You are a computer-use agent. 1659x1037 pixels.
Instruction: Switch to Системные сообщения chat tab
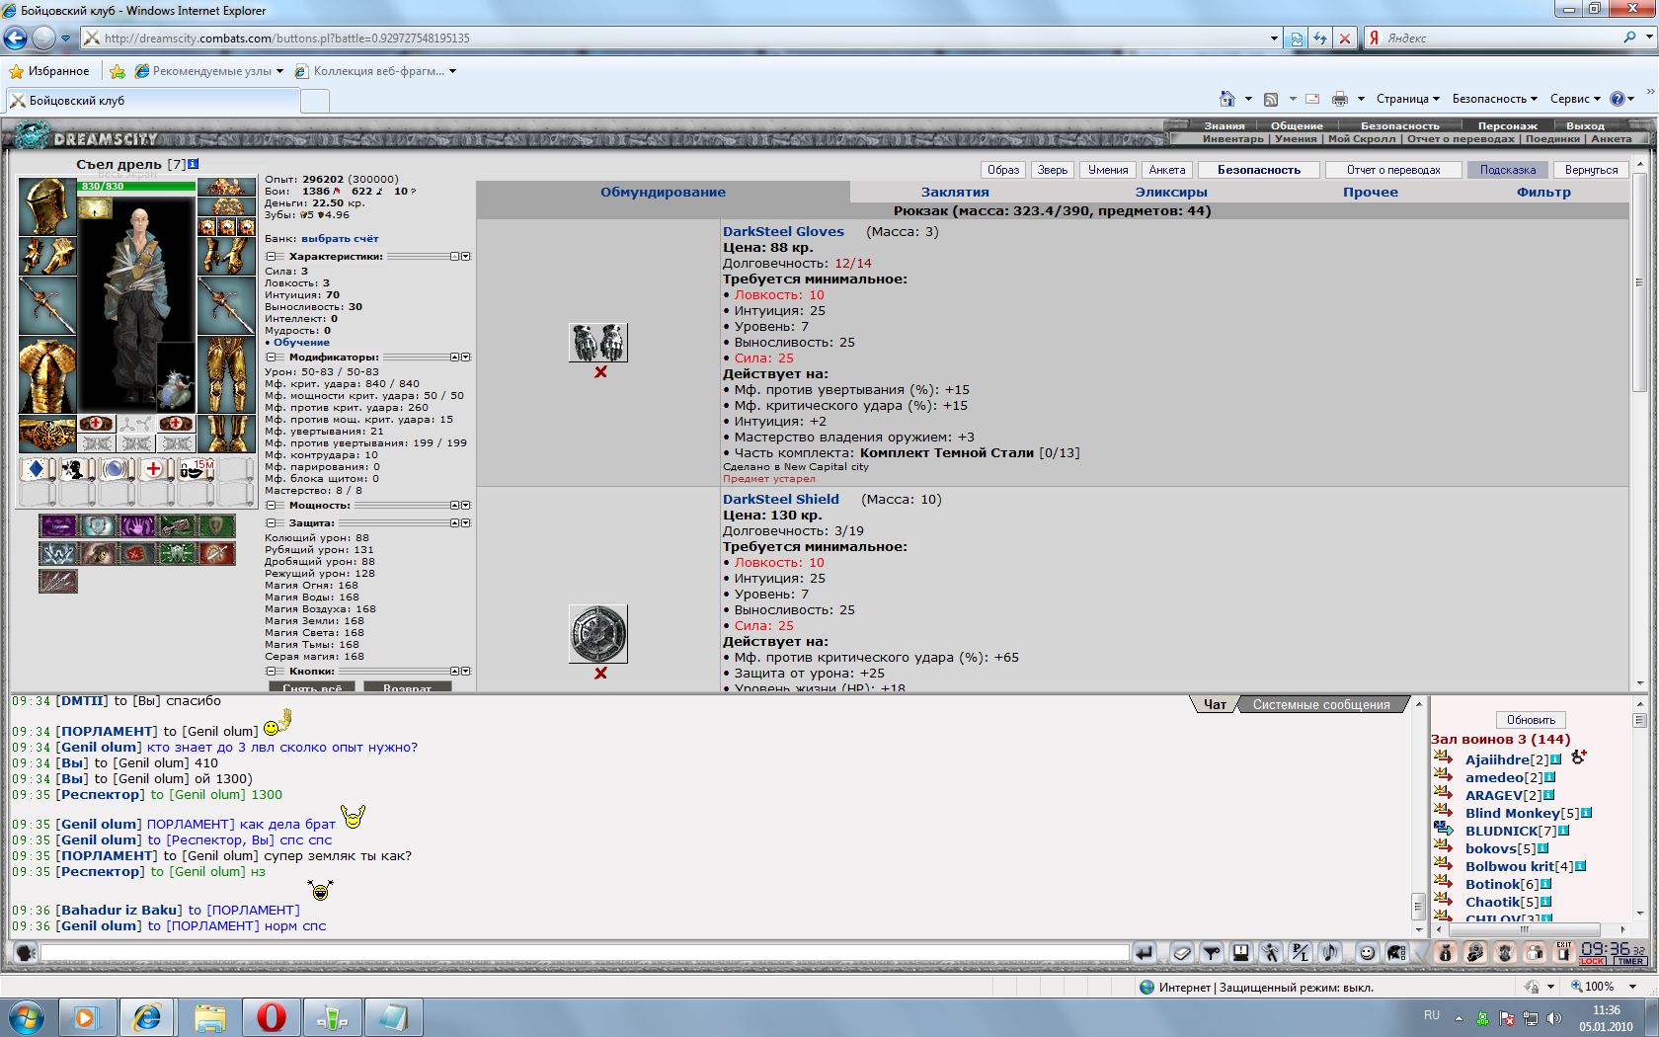pos(1321,704)
